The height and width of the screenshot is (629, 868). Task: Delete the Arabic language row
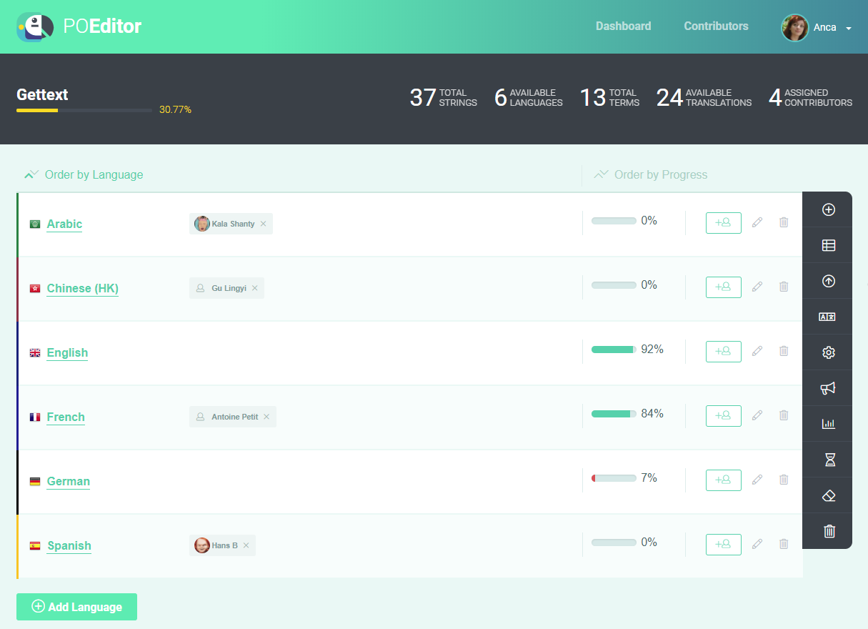coord(784,222)
